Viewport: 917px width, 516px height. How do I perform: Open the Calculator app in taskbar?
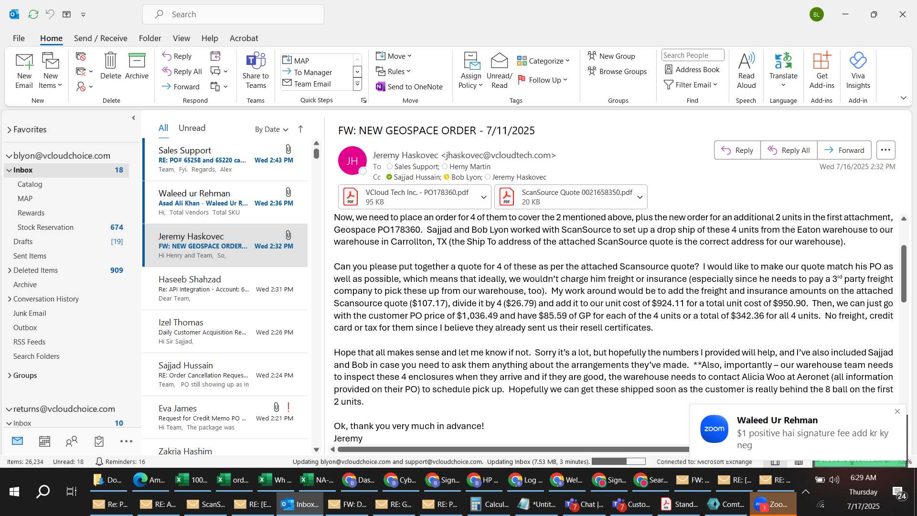coord(490,504)
